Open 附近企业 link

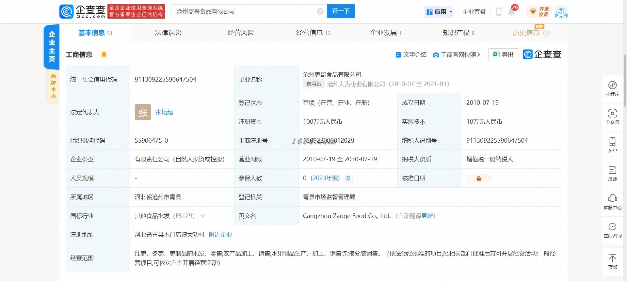coord(220,234)
